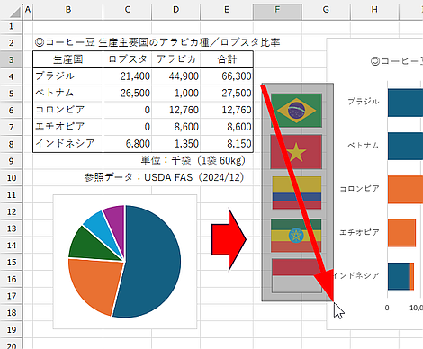
Task: Click cell value 27,500
Action: 227,93
